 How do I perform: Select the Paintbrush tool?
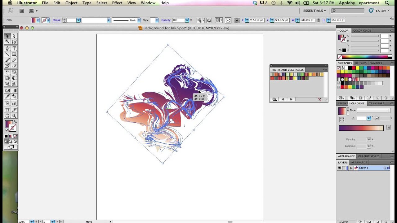(x=7, y=60)
